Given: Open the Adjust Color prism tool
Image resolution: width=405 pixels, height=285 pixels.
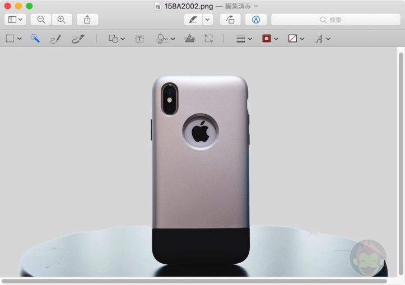Looking at the screenshot, I should [x=189, y=39].
